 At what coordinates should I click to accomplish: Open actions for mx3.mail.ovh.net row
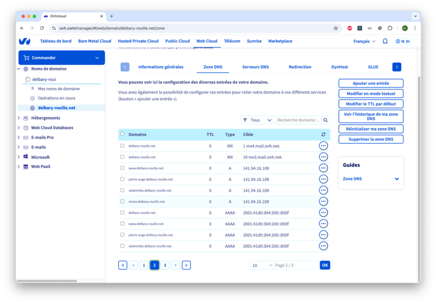(x=323, y=157)
